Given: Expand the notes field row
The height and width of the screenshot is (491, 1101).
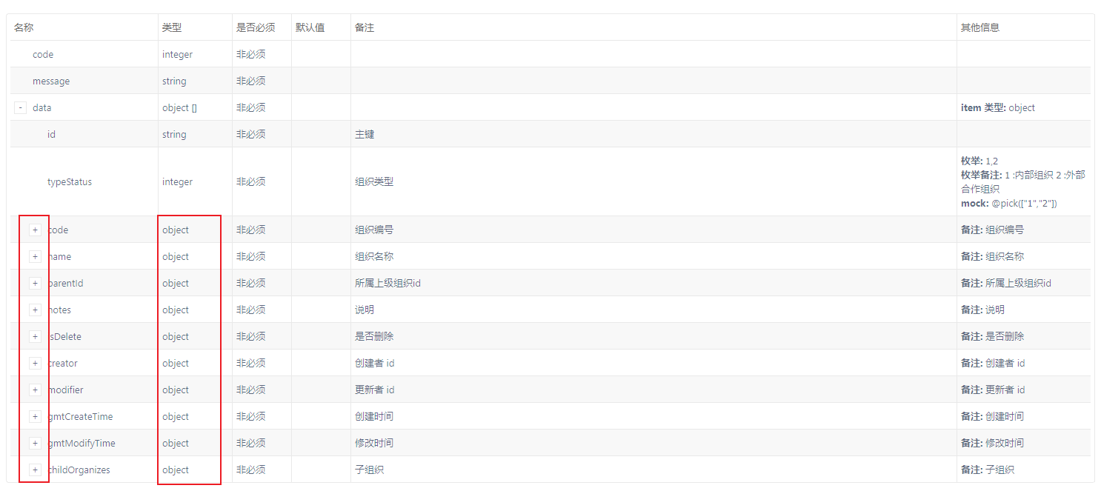Looking at the screenshot, I should [x=35, y=310].
